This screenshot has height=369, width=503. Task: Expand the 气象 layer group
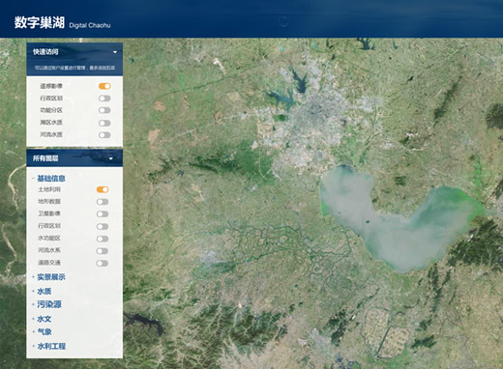coord(42,332)
